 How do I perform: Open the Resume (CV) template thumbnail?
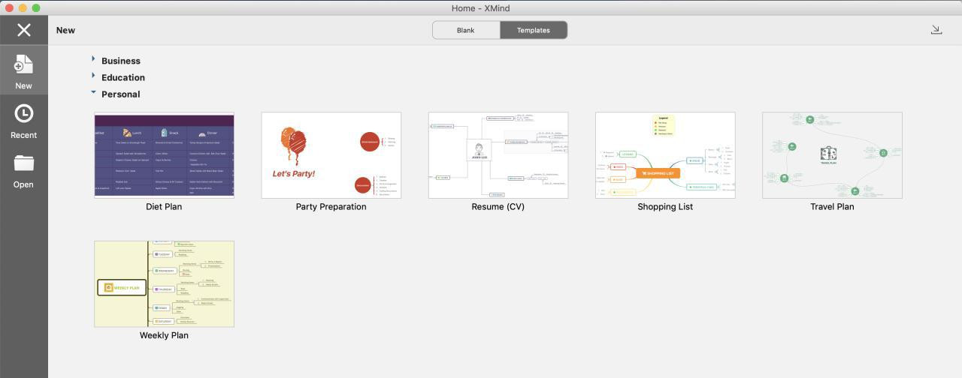(x=498, y=155)
